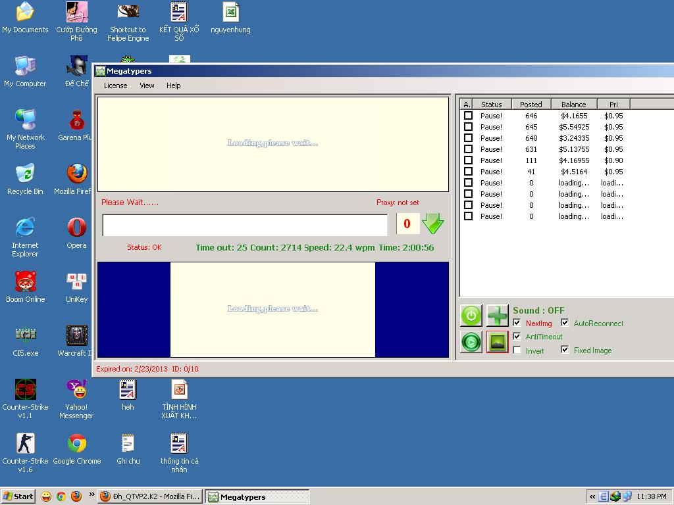Expand hidden system tray icons arrow

(x=592, y=496)
